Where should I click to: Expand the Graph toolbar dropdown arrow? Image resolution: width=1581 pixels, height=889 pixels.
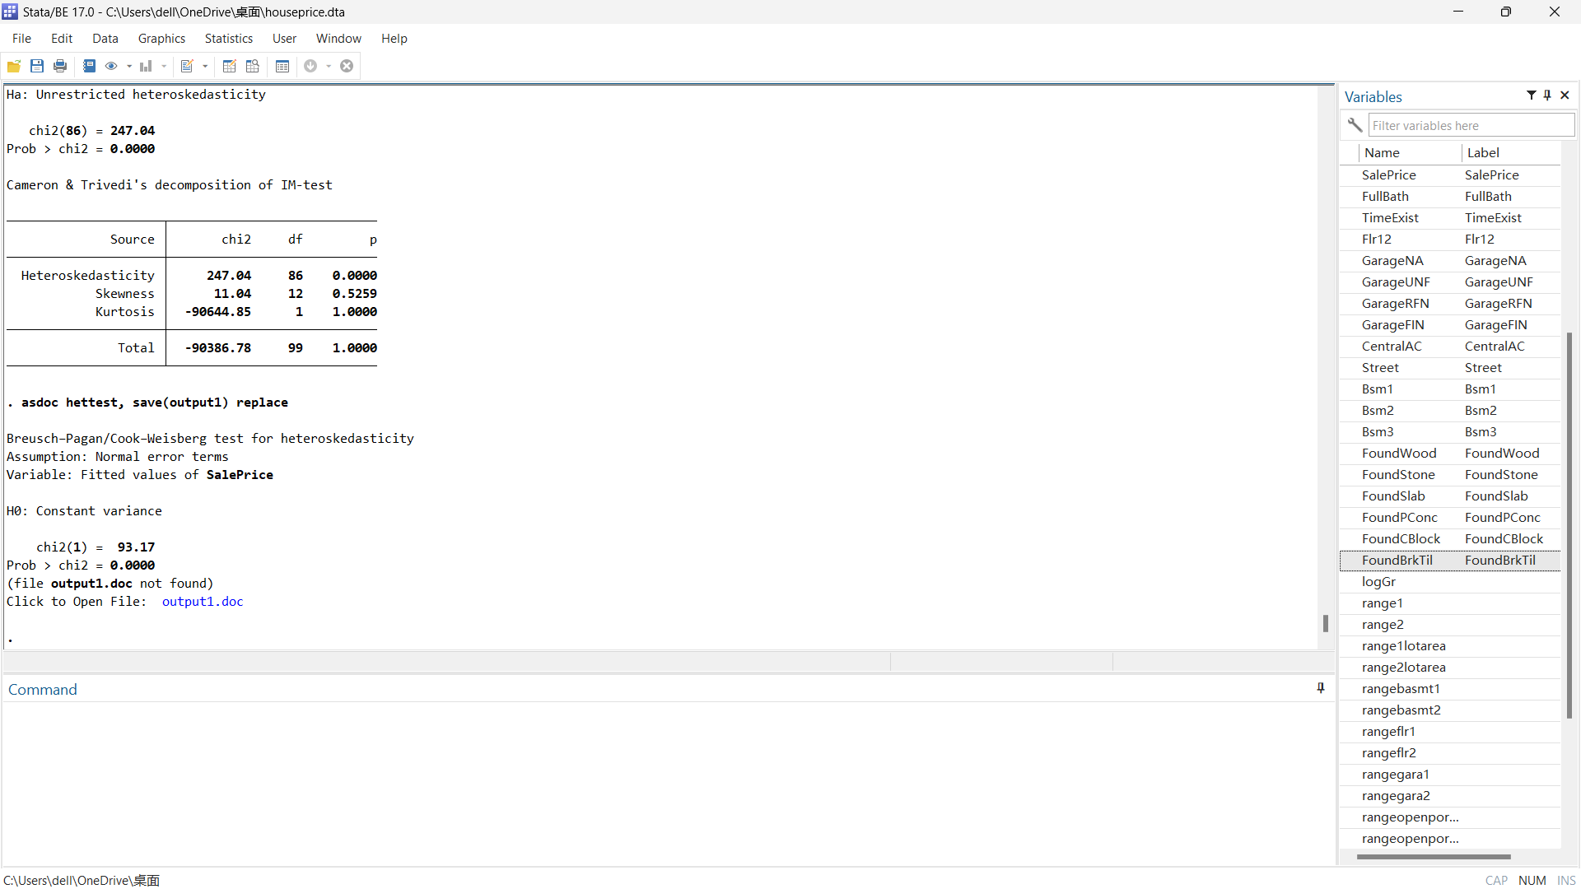[164, 66]
